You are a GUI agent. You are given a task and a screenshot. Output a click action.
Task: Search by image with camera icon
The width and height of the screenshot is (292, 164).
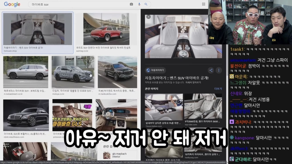[x=131, y=4]
